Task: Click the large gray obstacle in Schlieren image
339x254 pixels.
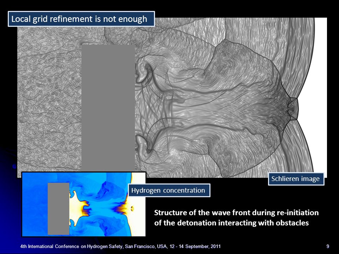Action: click(108, 108)
